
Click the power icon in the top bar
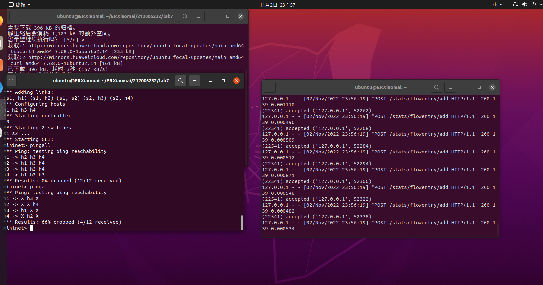pyautogui.click(x=533, y=4)
